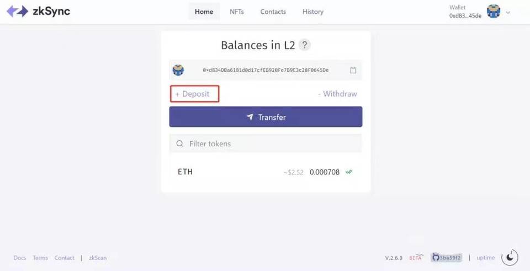Screen dimensions: 530x271
Task: Expand the wallet dropdown chevron
Action: pos(508,13)
